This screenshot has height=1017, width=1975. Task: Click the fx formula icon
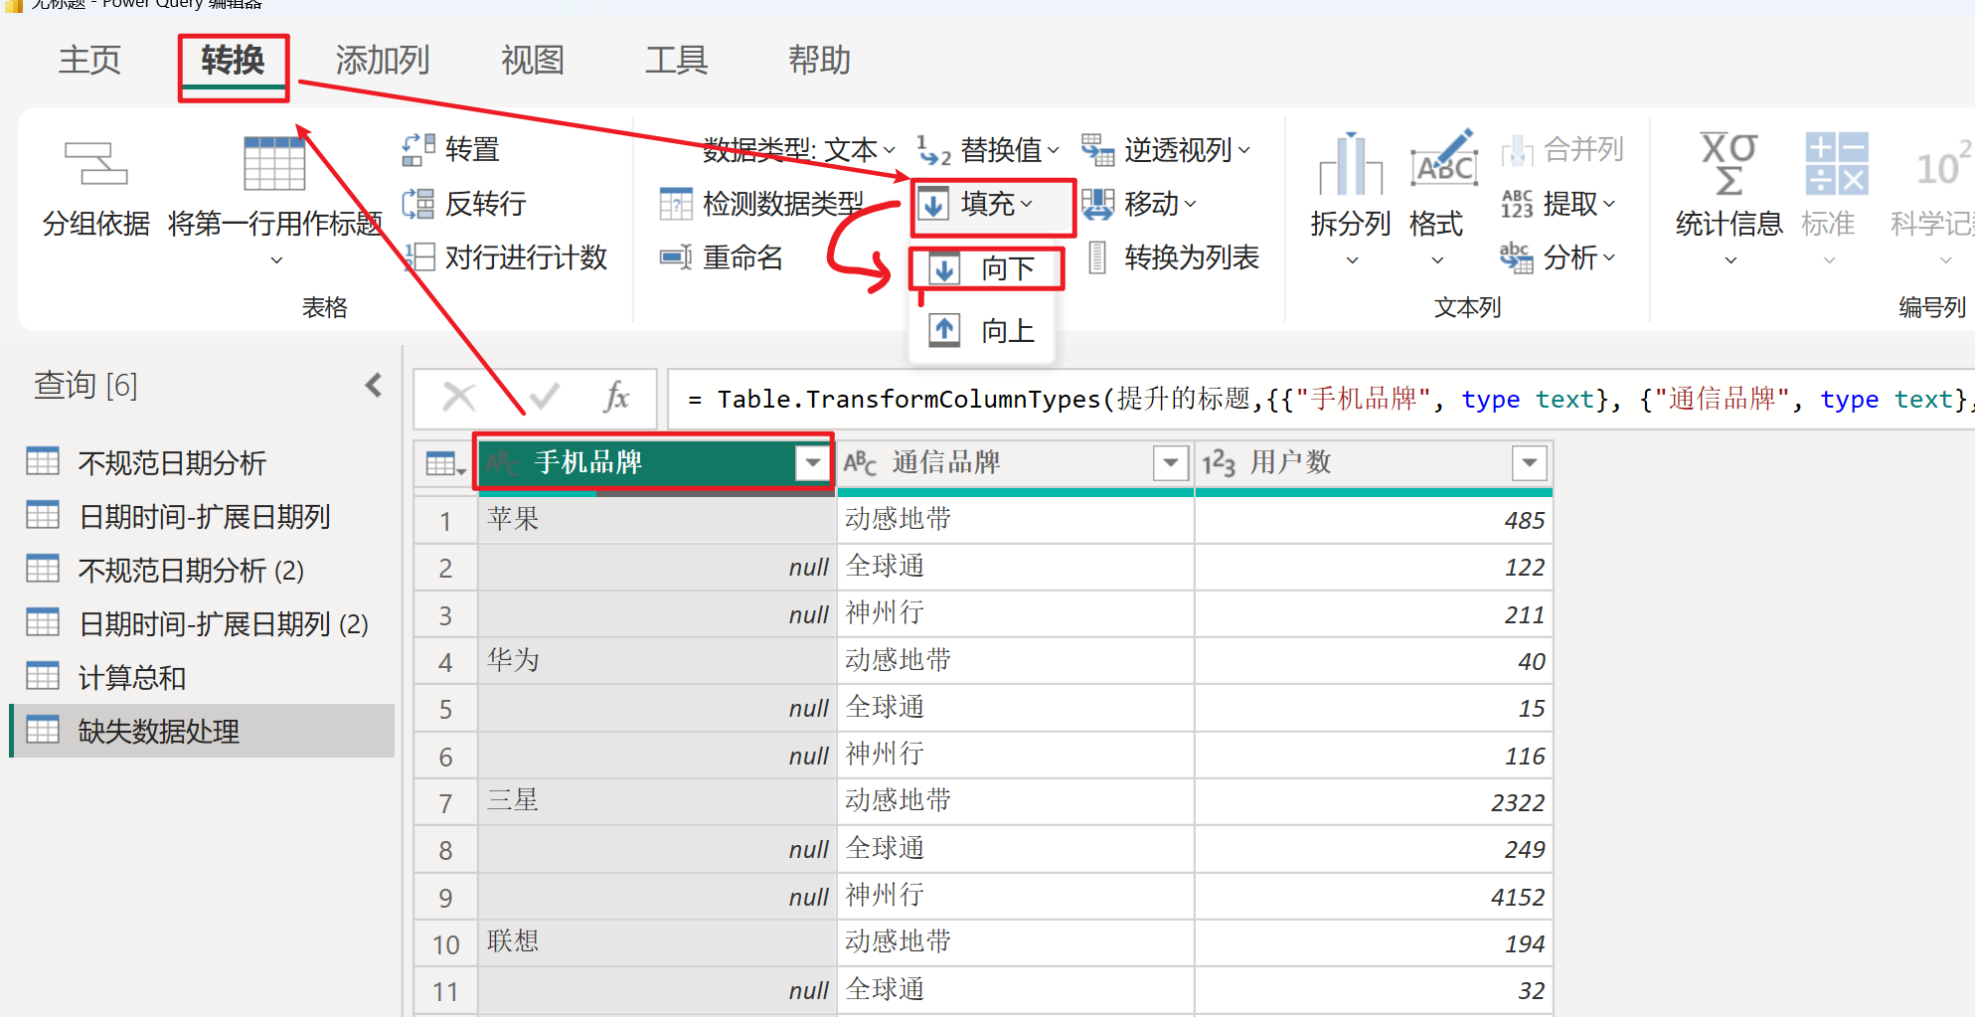point(616,398)
